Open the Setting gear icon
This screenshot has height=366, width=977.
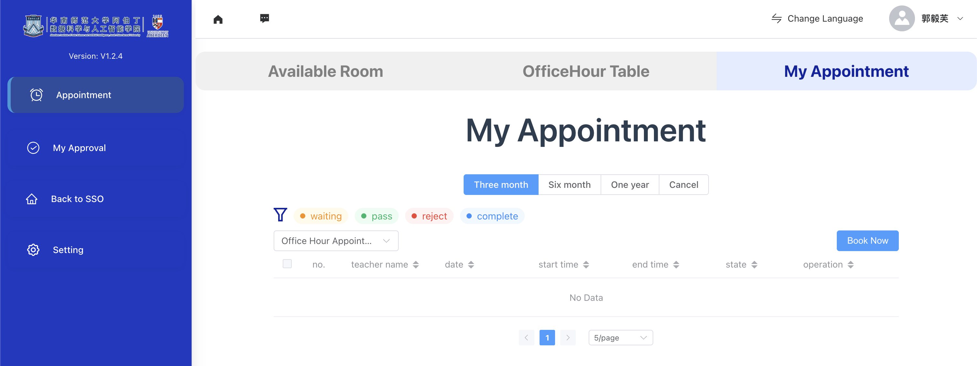click(x=33, y=250)
